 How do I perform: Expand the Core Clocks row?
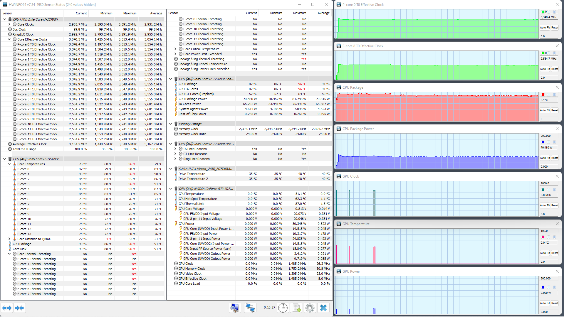click(x=9, y=24)
